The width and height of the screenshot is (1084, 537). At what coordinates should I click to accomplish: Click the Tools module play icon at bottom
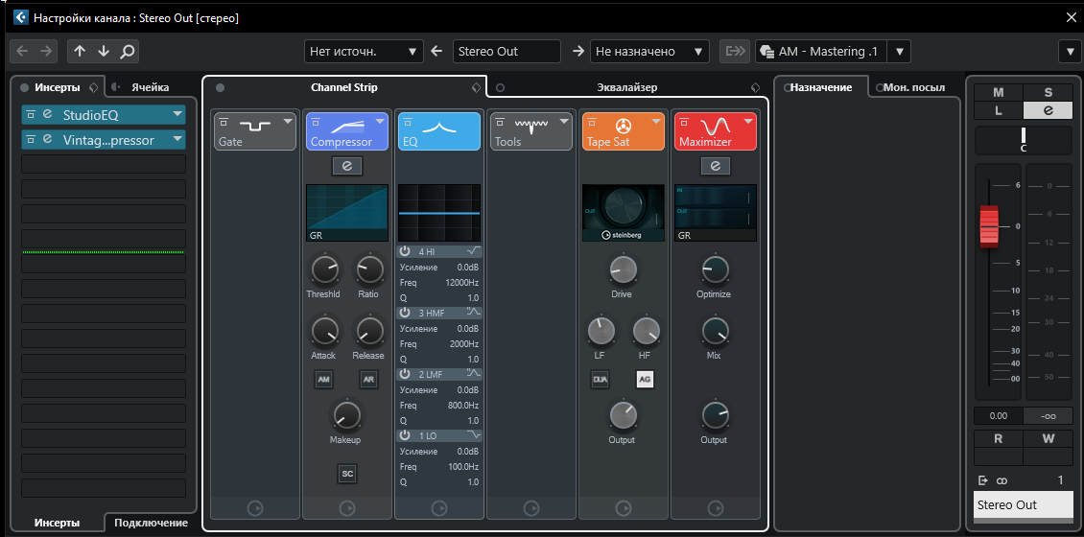click(530, 508)
